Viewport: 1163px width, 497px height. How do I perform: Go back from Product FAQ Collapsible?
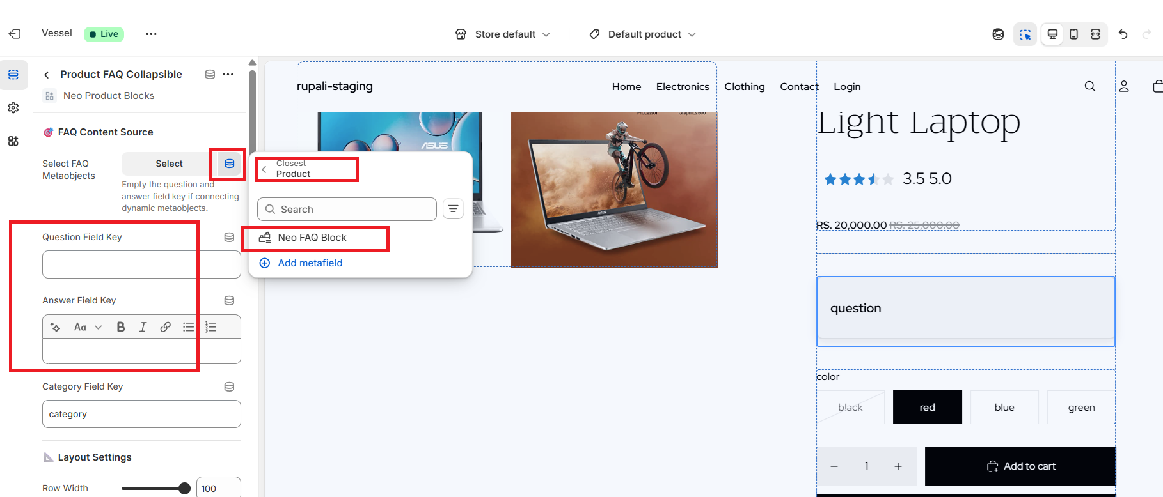[46, 75]
